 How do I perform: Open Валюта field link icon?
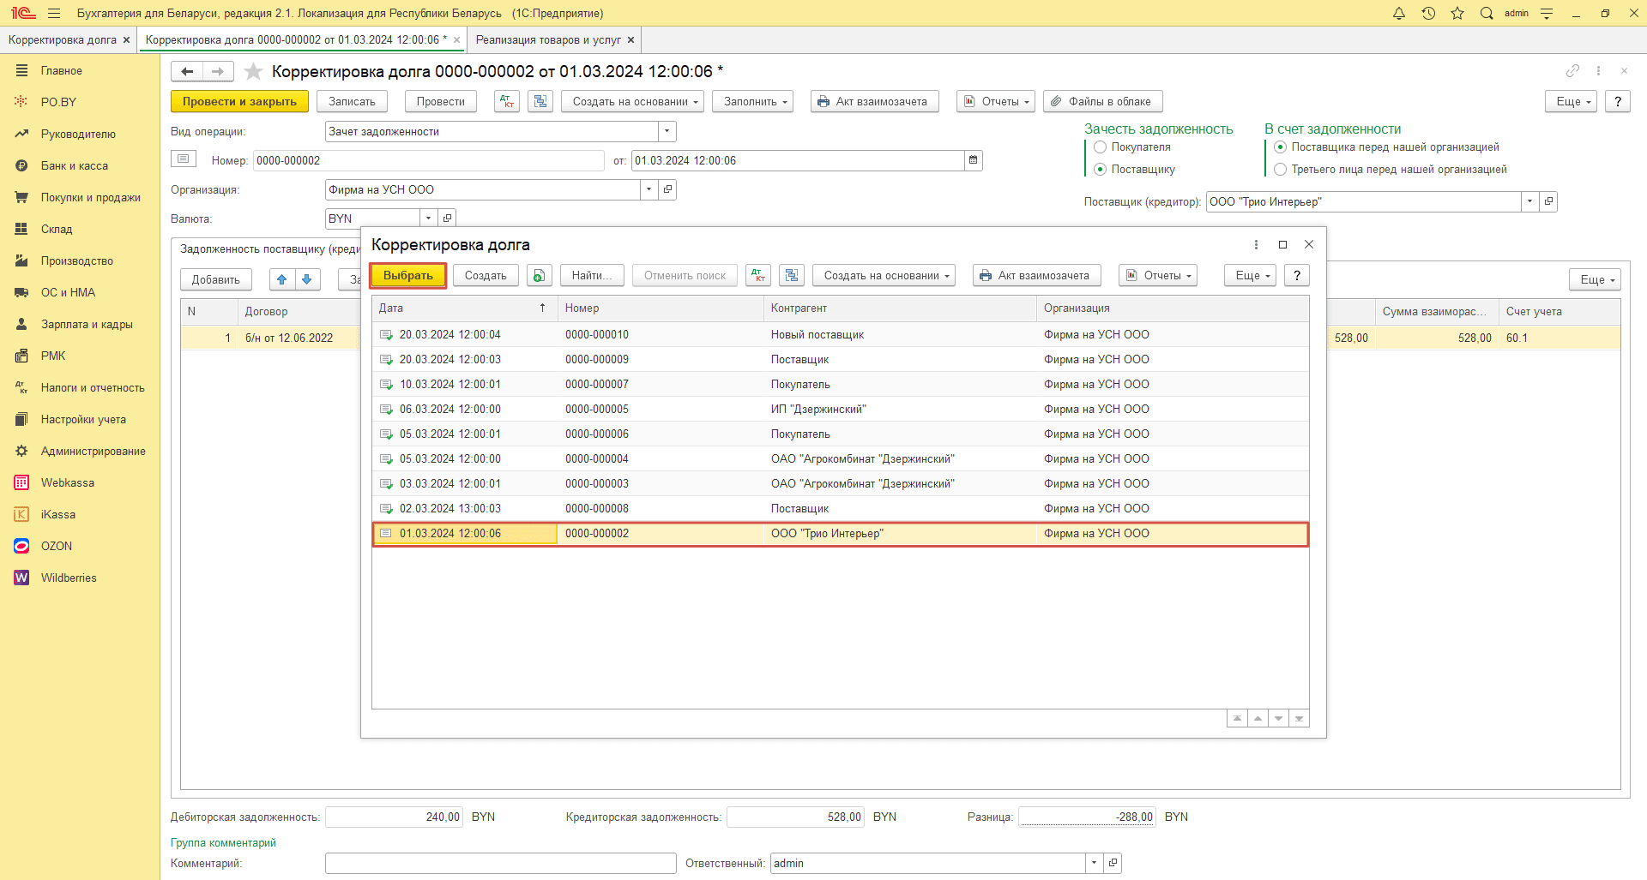(x=447, y=219)
